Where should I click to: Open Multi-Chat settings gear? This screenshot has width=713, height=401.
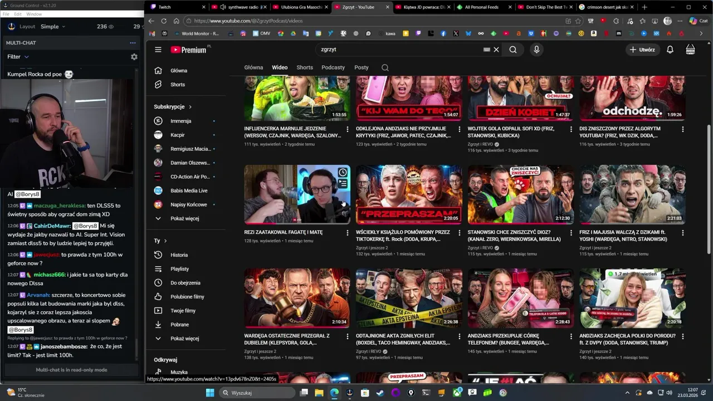click(134, 57)
